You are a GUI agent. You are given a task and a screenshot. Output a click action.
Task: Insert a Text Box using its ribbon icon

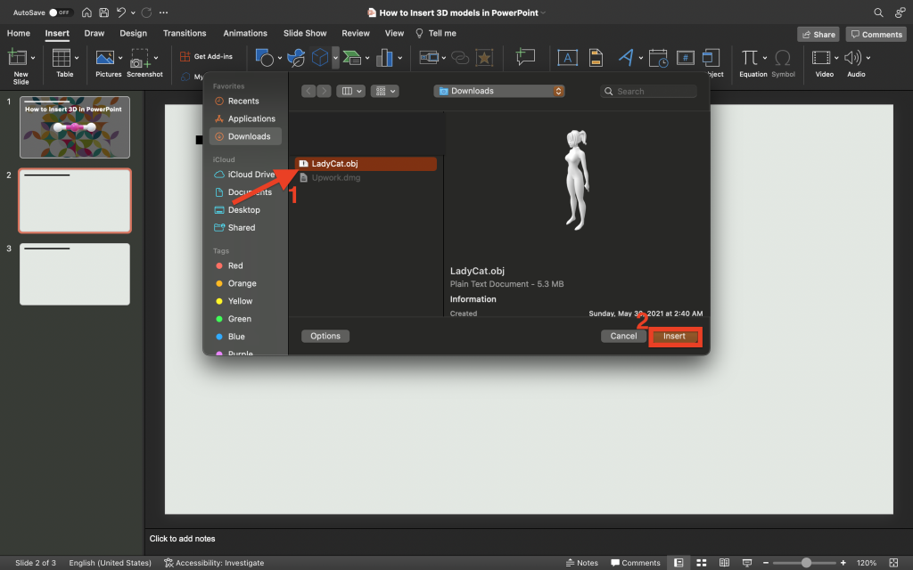[568, 57]
